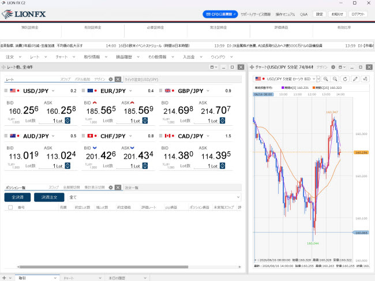Open position list gear settings
The image size is (375, 281).
(x=111, y=188)
